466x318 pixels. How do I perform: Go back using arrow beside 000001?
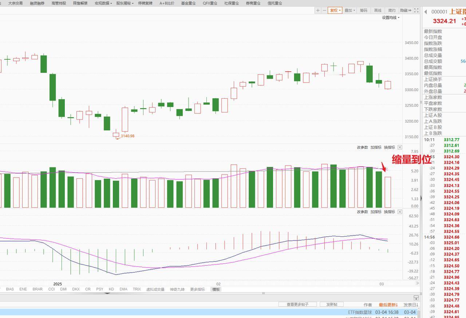(426, 12)
